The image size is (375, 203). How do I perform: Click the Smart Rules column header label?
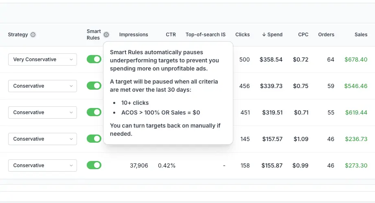pos(94,35)
